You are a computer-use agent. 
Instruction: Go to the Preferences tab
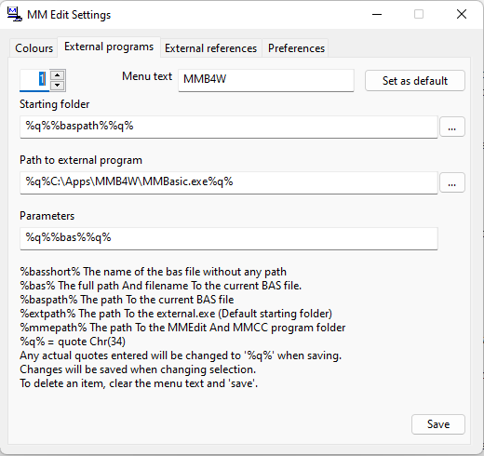[296, 48]
